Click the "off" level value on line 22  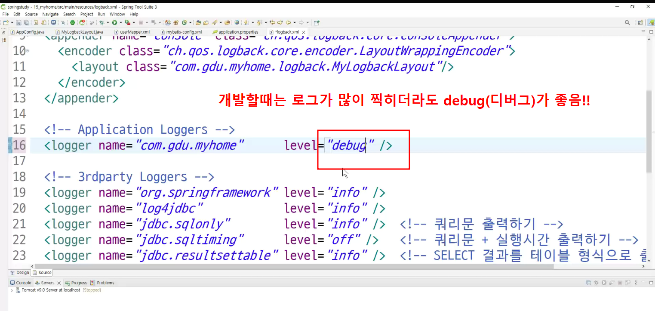click(x=344, y=239)
